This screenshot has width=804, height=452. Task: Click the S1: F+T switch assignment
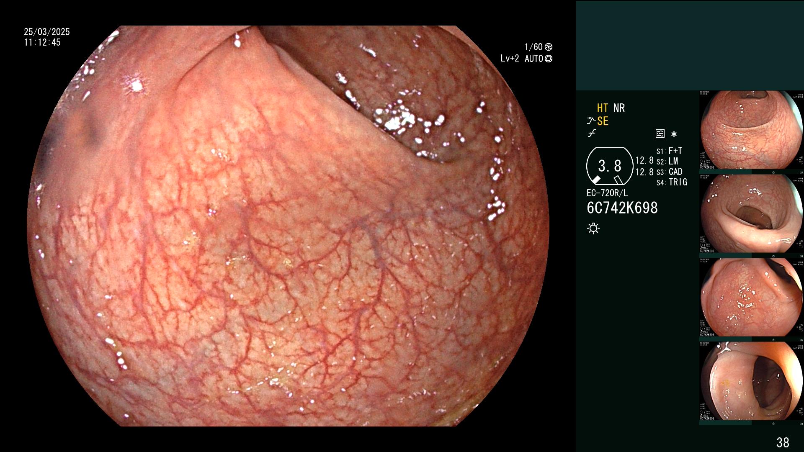(x=669, y=151)
